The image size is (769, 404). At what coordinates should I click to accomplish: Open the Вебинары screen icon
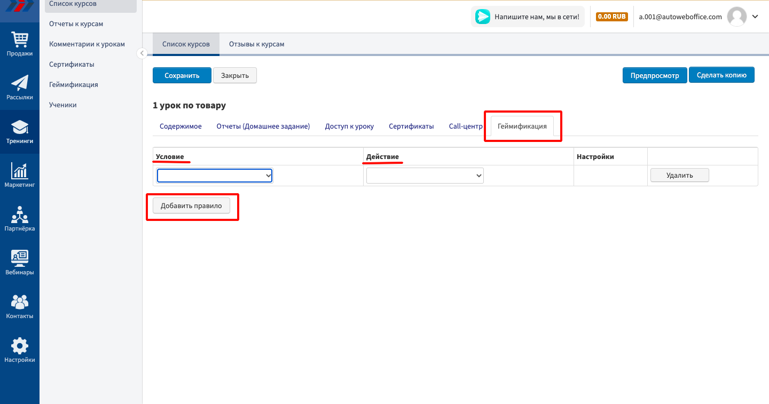(x=20, y=259)
